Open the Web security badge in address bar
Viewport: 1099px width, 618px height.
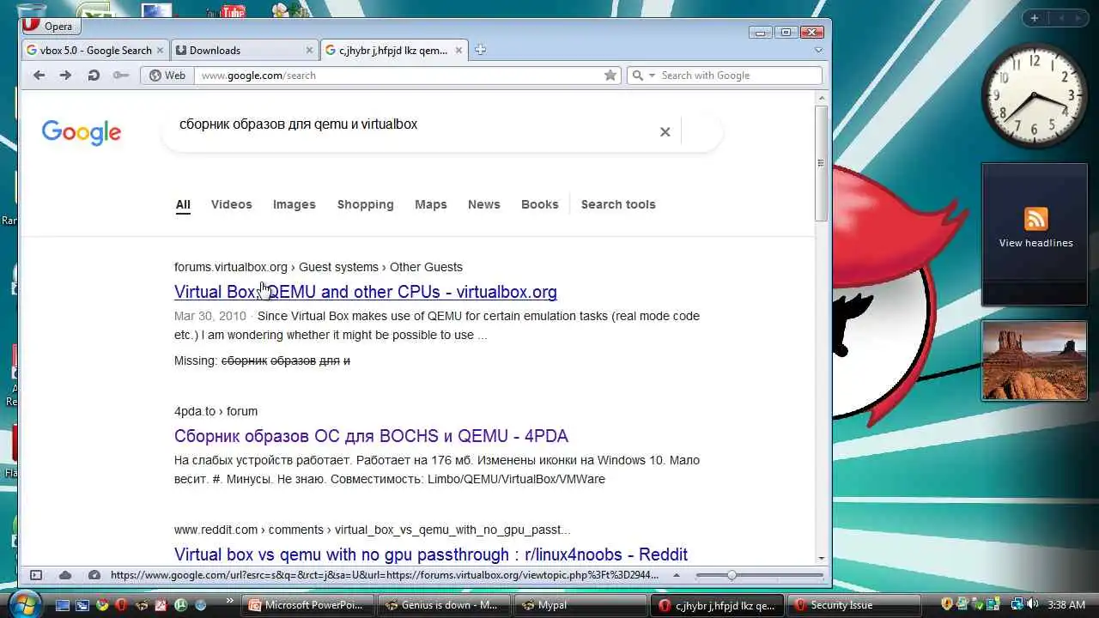click(167, 76)
